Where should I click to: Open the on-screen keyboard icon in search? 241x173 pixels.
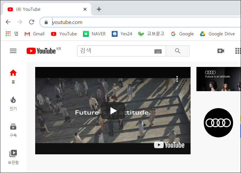tap(158, 51)
